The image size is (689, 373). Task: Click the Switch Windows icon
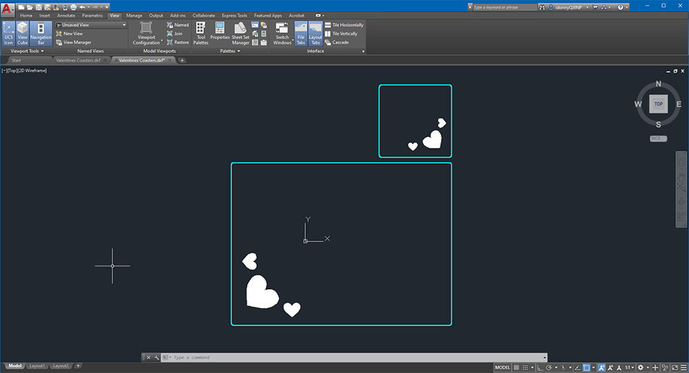282,33
